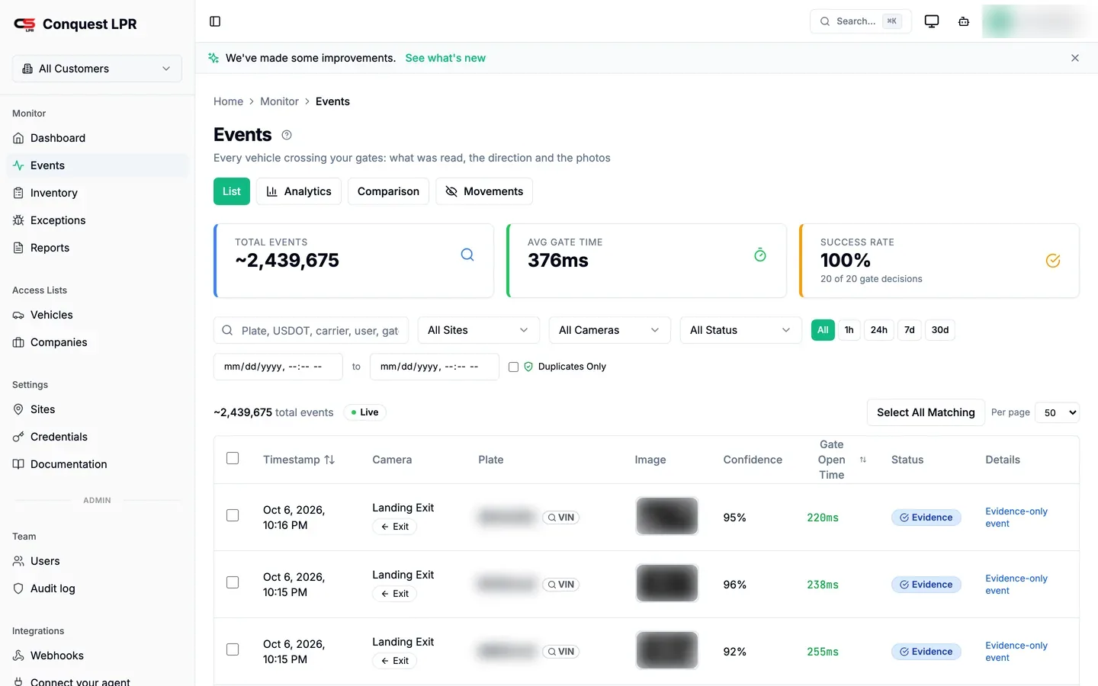Expand the All Status filter
Image resolution: width=1098 pixels, height=686 pixels.
pos(741,330)
